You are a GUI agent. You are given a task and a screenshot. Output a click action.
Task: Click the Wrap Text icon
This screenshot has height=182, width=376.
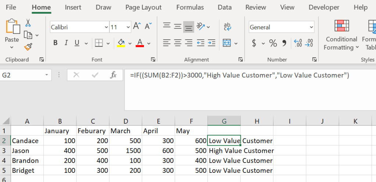click(x=227, y=27)
